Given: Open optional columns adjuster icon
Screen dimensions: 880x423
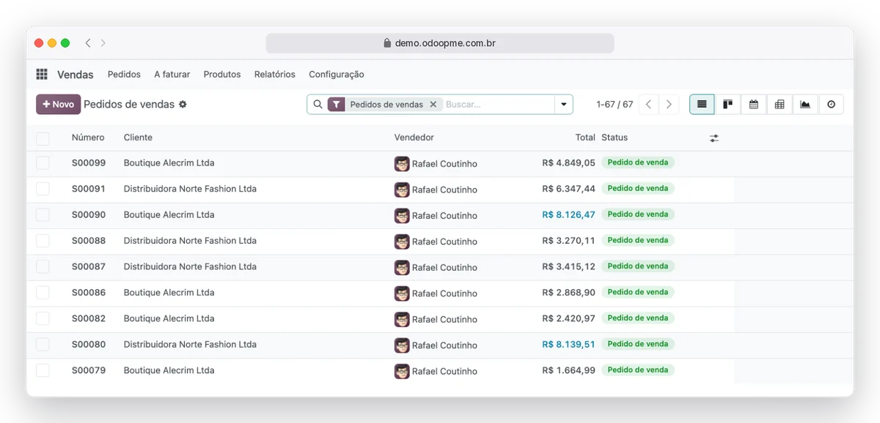Looking at the screenshot, I should (714, 138).
